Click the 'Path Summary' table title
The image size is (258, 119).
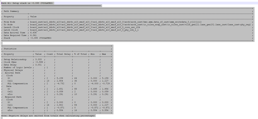[x=11, y=11]
